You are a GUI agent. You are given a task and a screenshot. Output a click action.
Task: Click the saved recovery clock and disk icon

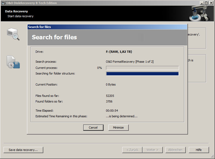tap(13, 62)
